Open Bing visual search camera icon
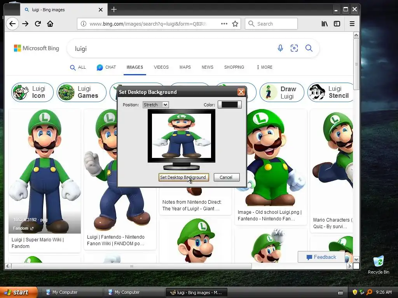 click(294, 48)
